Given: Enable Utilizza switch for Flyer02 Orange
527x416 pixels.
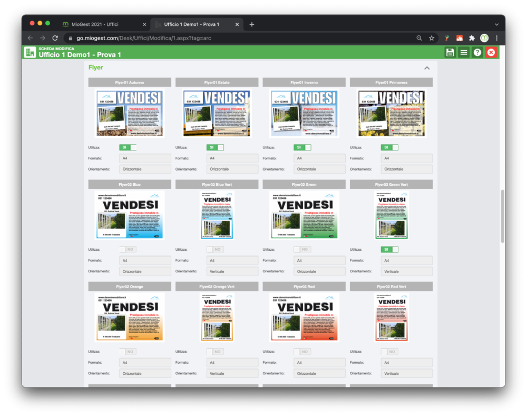Looking at the screenshot, I should pos(128,352).
